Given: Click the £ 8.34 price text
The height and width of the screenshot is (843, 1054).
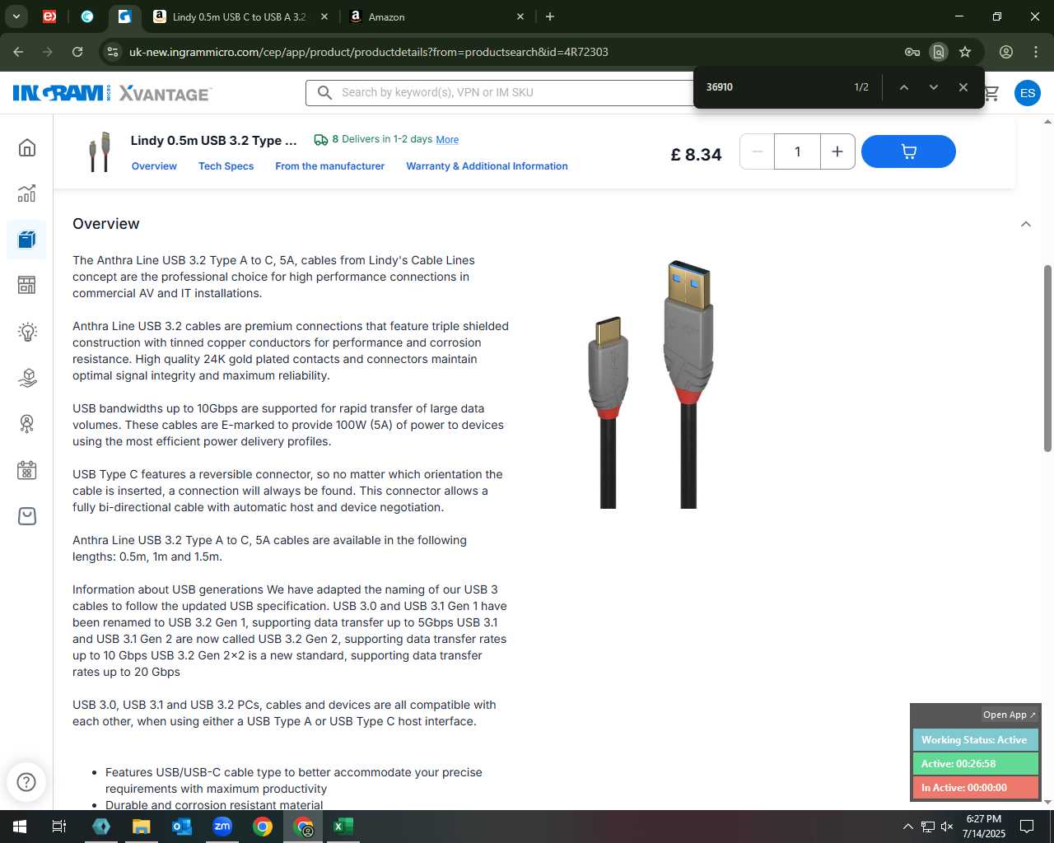Looking at the screenshot, I should pyautogui.click(x=696, y=155).
